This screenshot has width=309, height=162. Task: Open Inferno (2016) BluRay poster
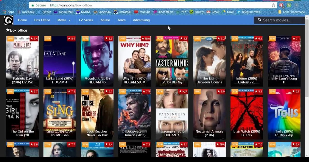247,61
